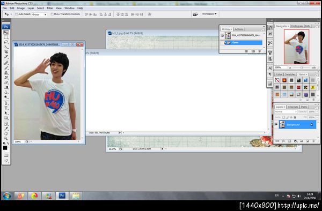Image resolution: width=322 pixels, height=211 pixels.
Task: Select the Dodge tool
Action: 6,97
